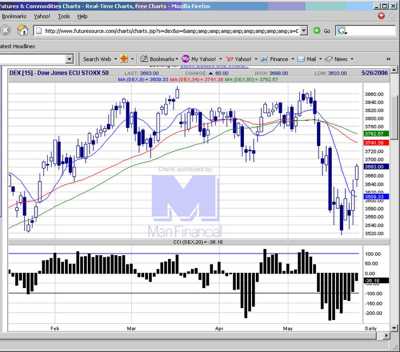Screen dimensions: 400x352
Task: Expand News dropdown arrow
Action: tap(352, 59)
